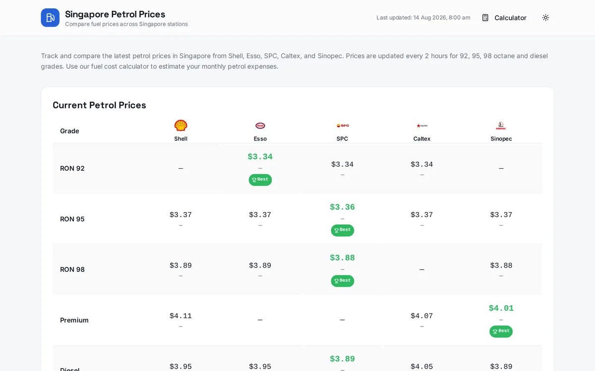Click the subtitle Compare fuel prices across Singapore stations
Image resolution: width=595 pixels, height=371 pixels.
tap(126, 24)
